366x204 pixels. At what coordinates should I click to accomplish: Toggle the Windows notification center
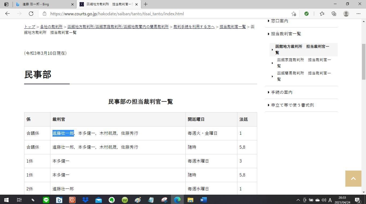click(357, 200)
